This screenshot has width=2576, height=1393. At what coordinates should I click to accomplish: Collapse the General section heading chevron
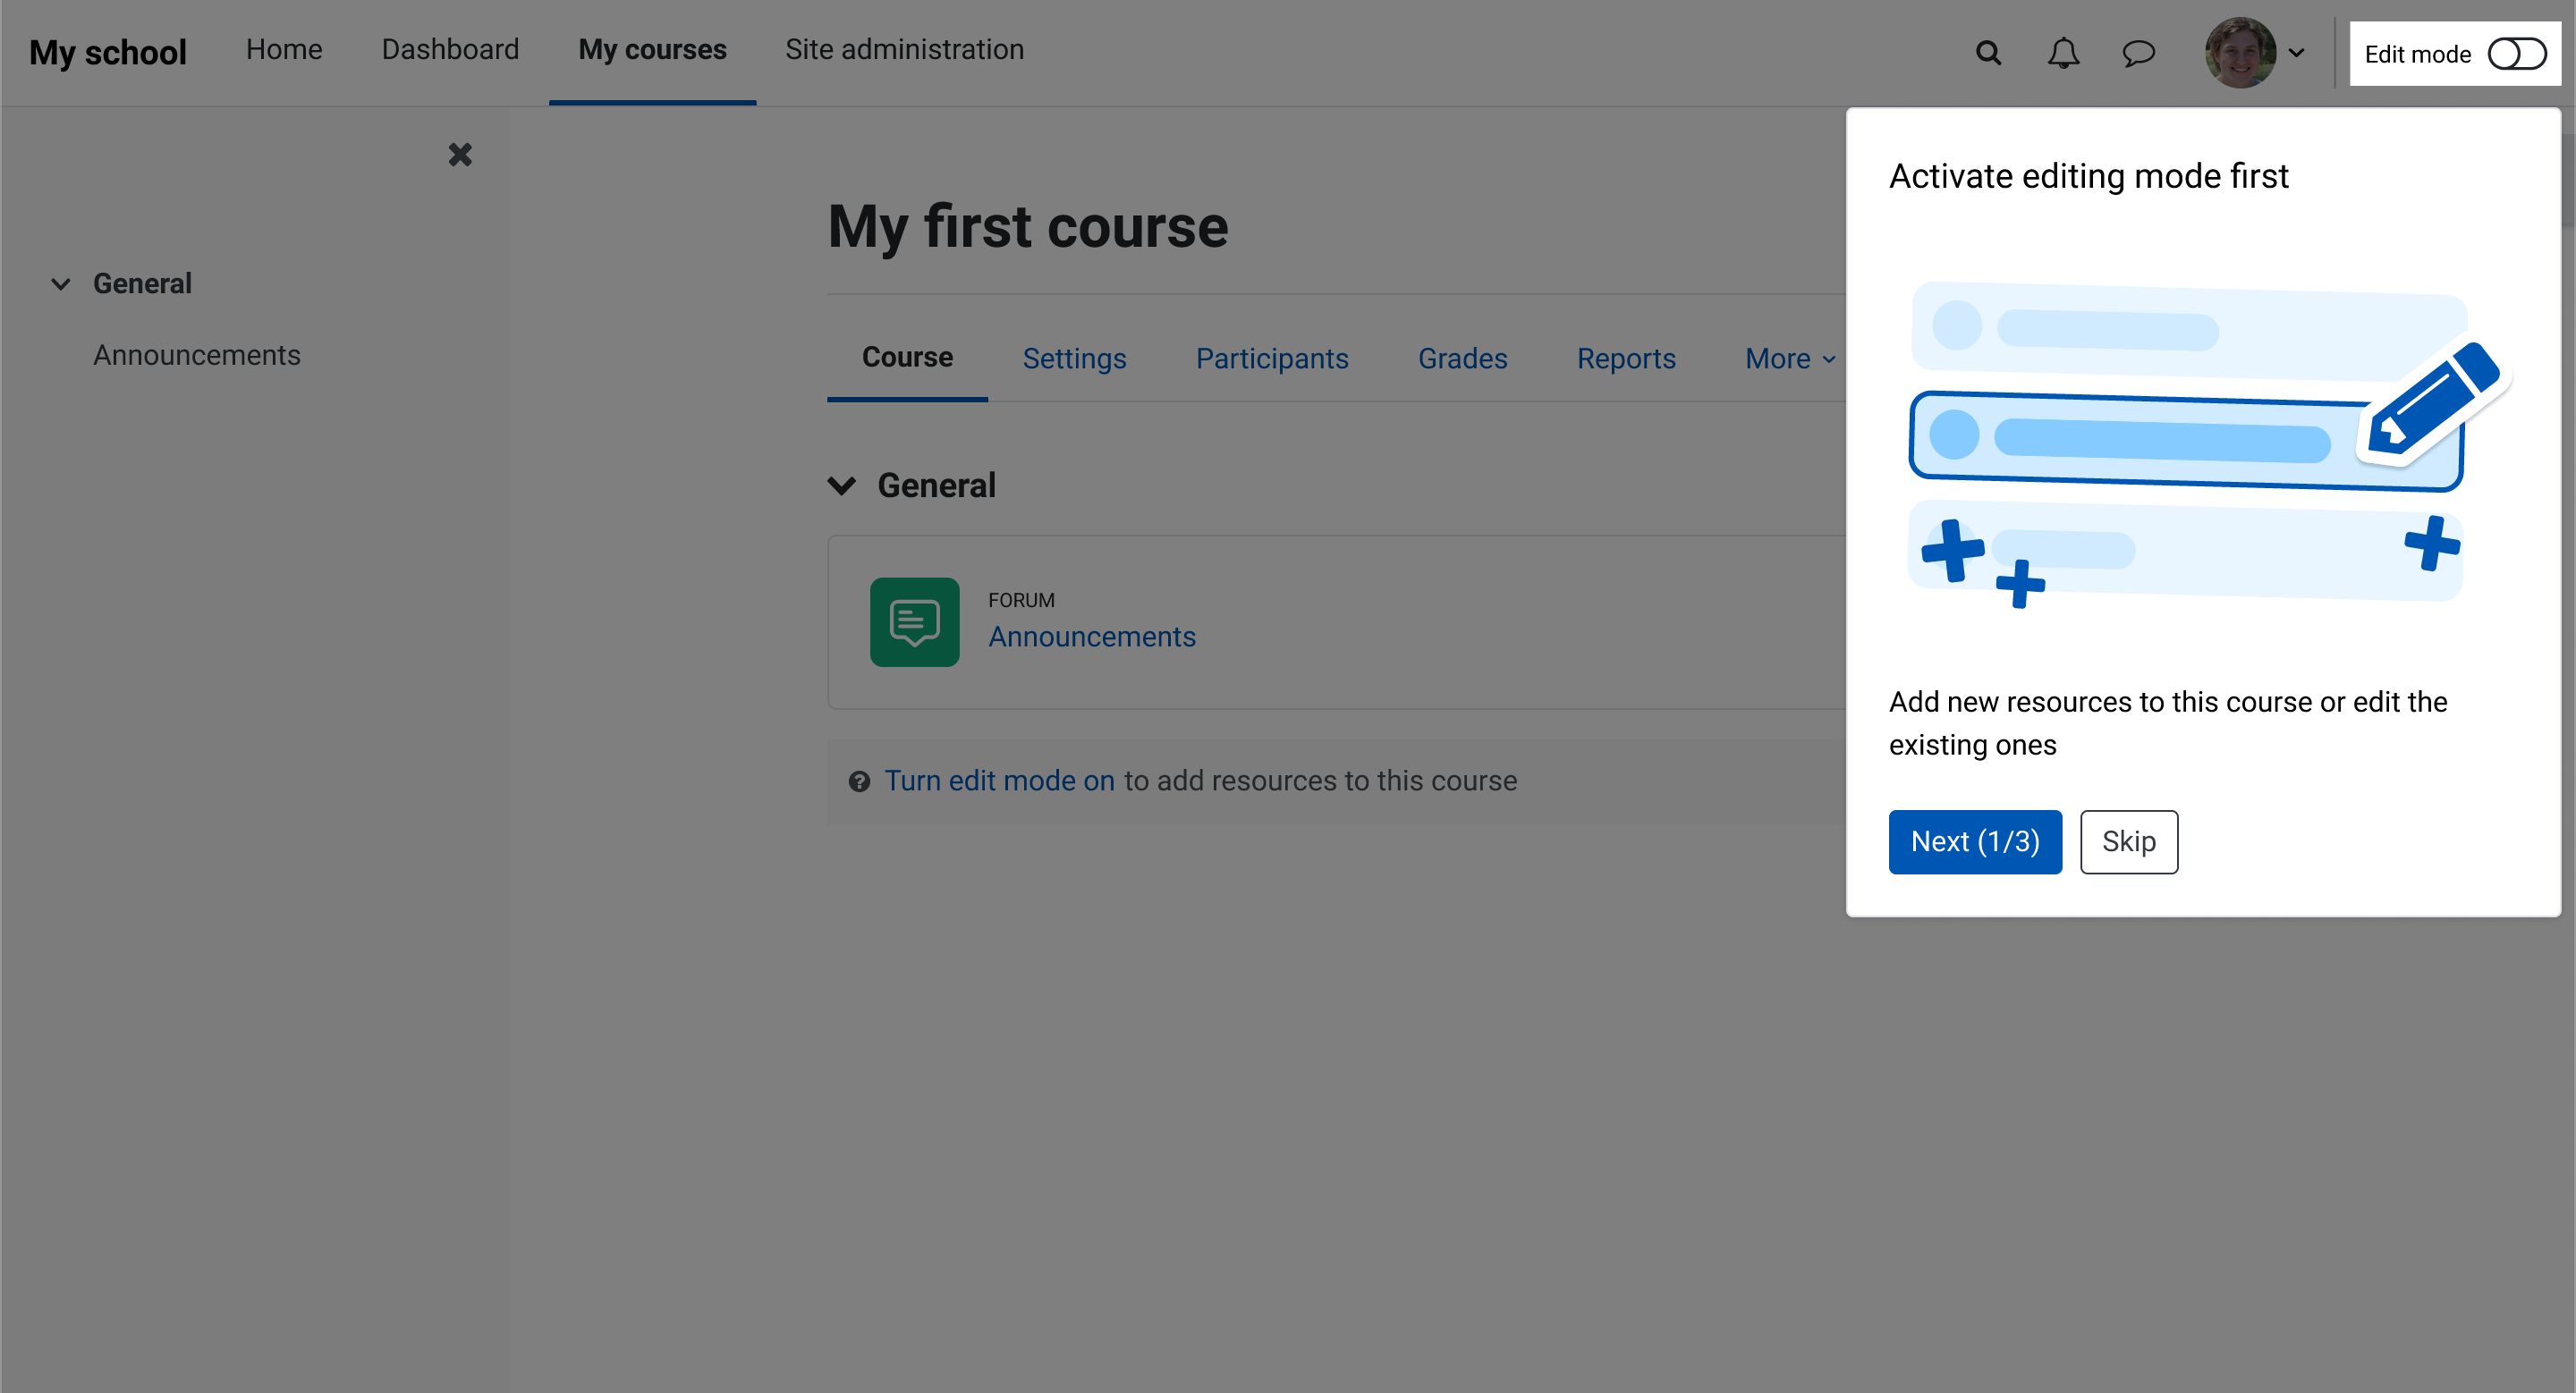tap(842, 485)
